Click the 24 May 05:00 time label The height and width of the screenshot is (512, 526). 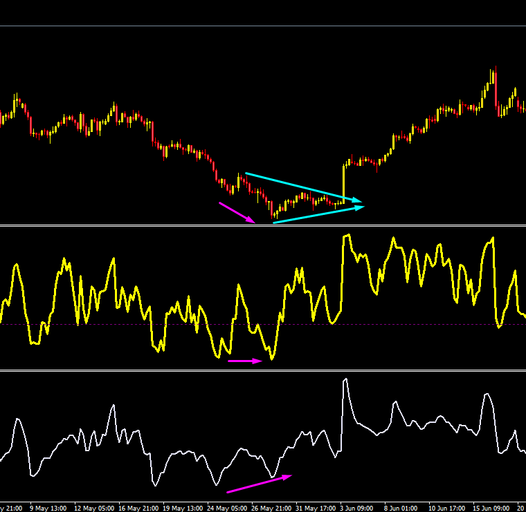pyautogui.click(x=227, y=509)
